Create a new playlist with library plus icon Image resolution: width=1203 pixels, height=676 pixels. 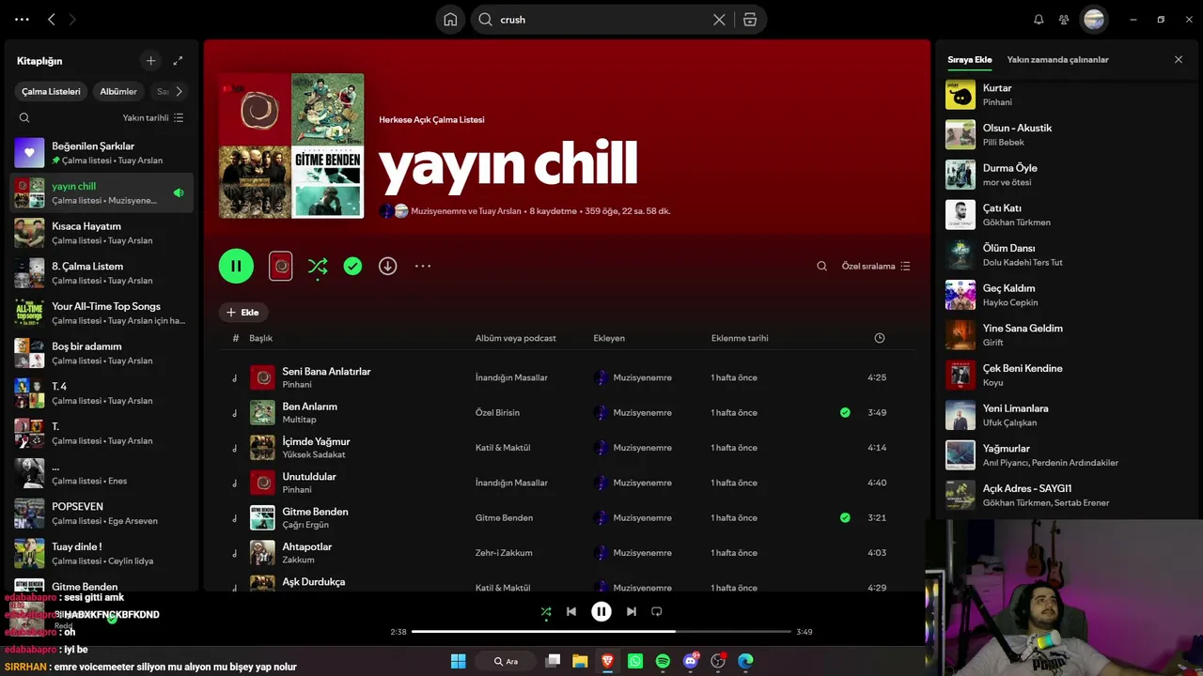150,61
